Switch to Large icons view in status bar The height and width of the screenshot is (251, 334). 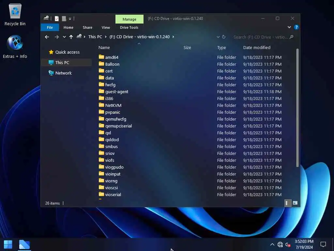(295, 203)
